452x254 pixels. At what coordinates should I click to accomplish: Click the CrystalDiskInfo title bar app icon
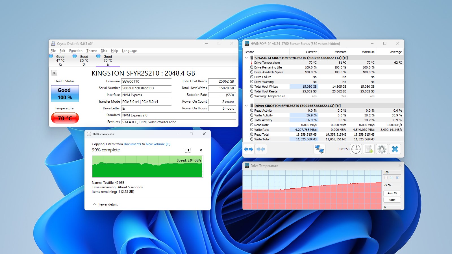(x=53, y=43)
